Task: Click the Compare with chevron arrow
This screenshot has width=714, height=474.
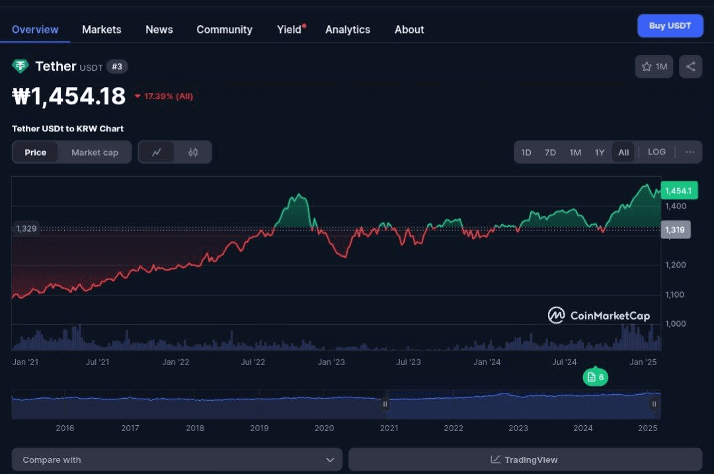Action: [330, 460]
